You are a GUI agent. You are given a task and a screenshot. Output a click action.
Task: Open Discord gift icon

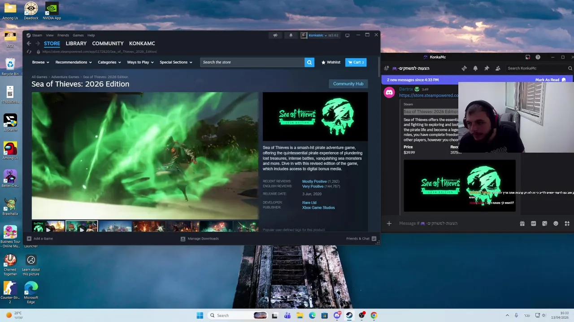[522, 223]
